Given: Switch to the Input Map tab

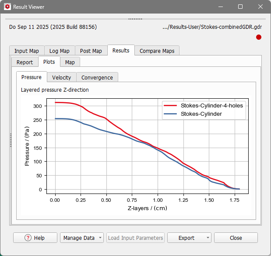Looking at the screenshot, I should (26, 51).
